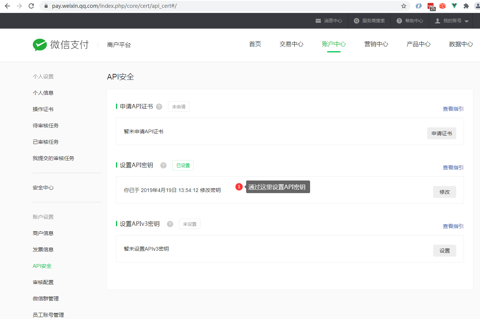The image size is (480, 319).
Task: Open the Vue devtools extension icon
Action: click(454, 6)
